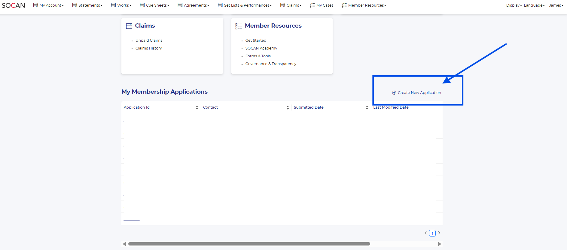The height and width of the screenshot is (250, 567).
Task: Open My Cases in navigation bar
Action: (322, 5)
